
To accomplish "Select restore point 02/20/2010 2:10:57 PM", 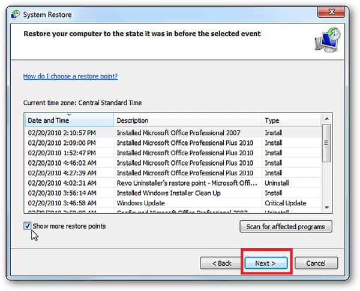I will point(173,133).
